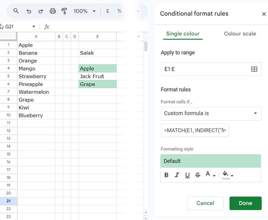Click the G21 name box
Viewport: 268px width, 220px height.
[9, 27]
